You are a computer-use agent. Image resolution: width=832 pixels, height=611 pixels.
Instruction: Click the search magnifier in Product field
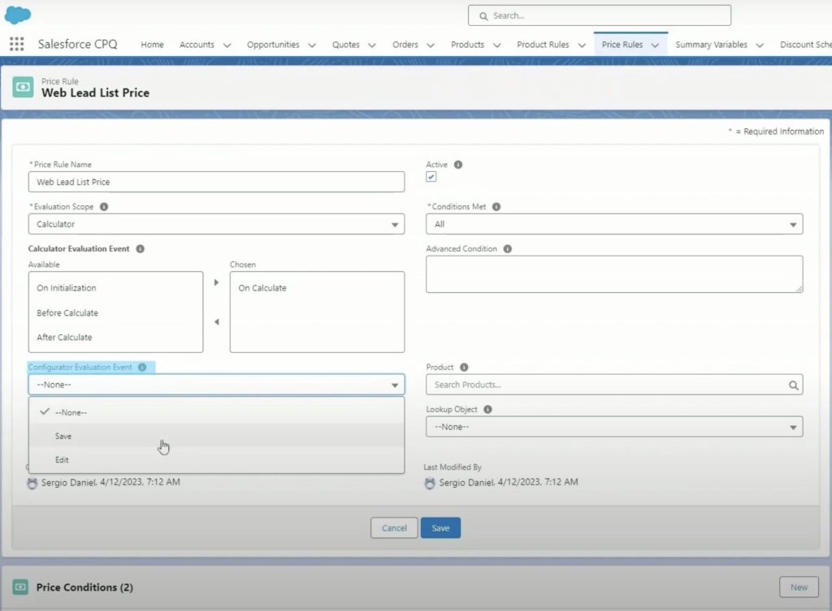point(793,385)
